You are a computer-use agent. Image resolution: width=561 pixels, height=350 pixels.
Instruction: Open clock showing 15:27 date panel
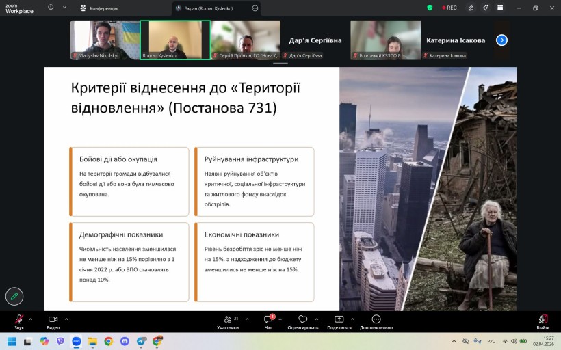[x=543, y=341]
